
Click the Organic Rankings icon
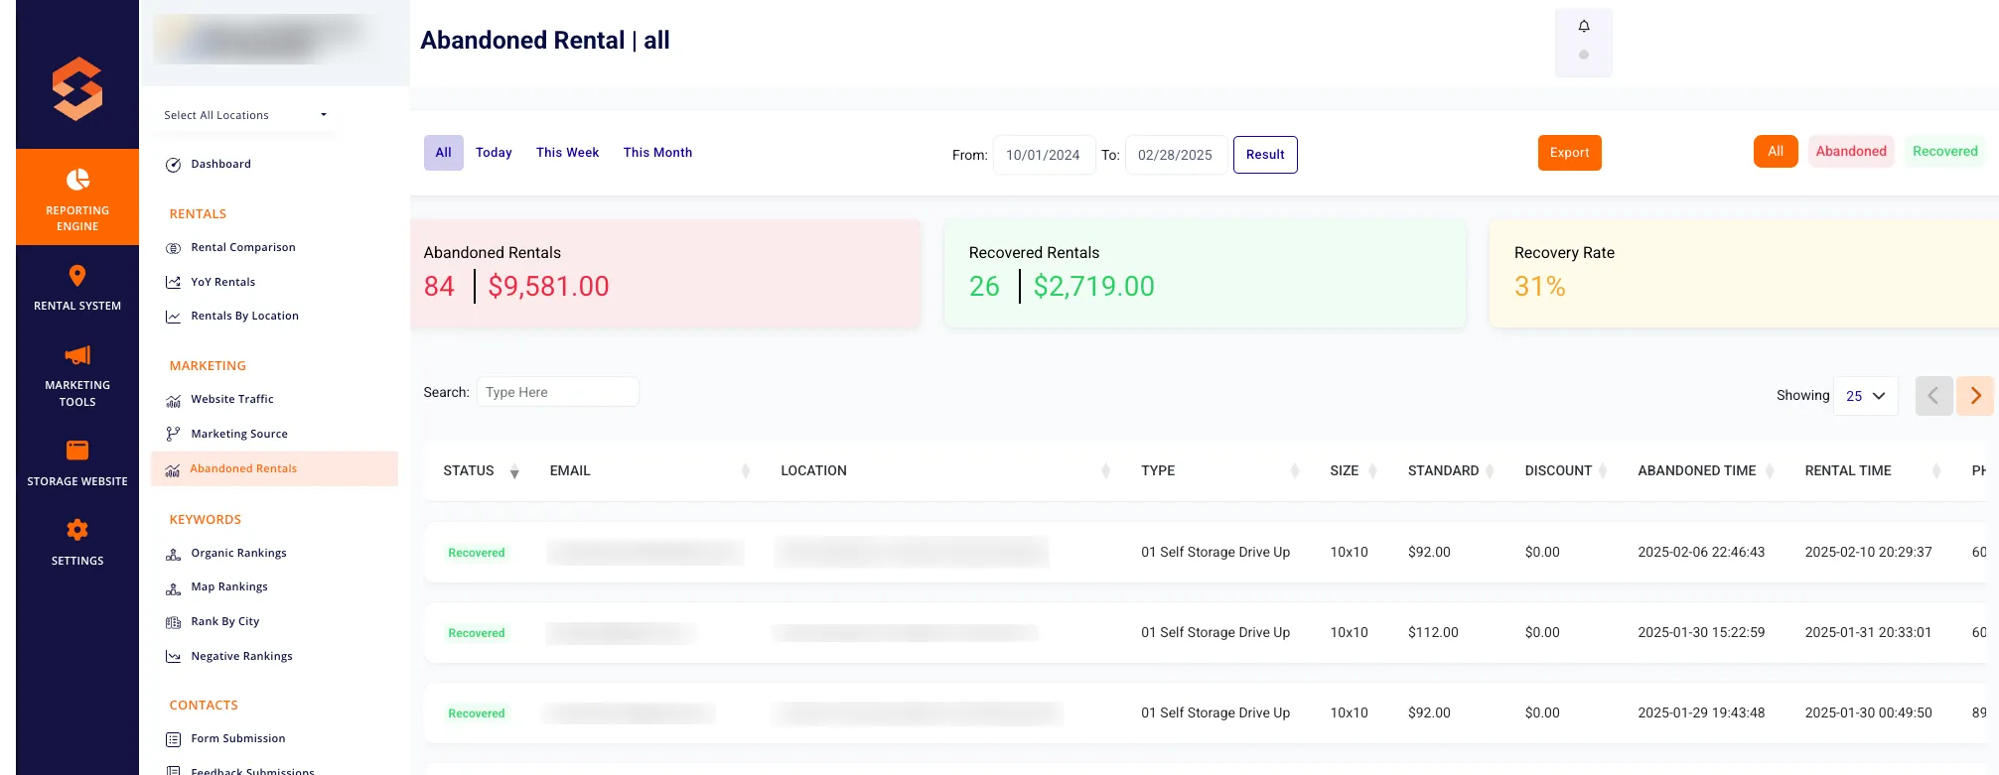[x=173, y=554]
